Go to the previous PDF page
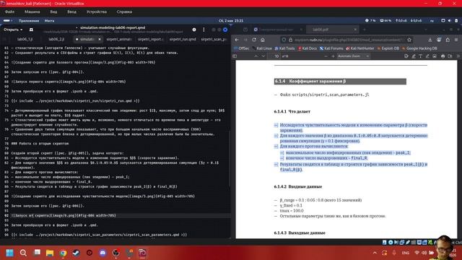This screenshot has height=260, width=462. [x=256, y=56]
